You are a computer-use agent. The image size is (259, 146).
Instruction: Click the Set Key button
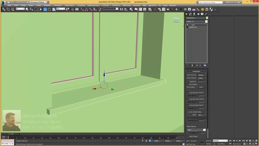[209, 144]
